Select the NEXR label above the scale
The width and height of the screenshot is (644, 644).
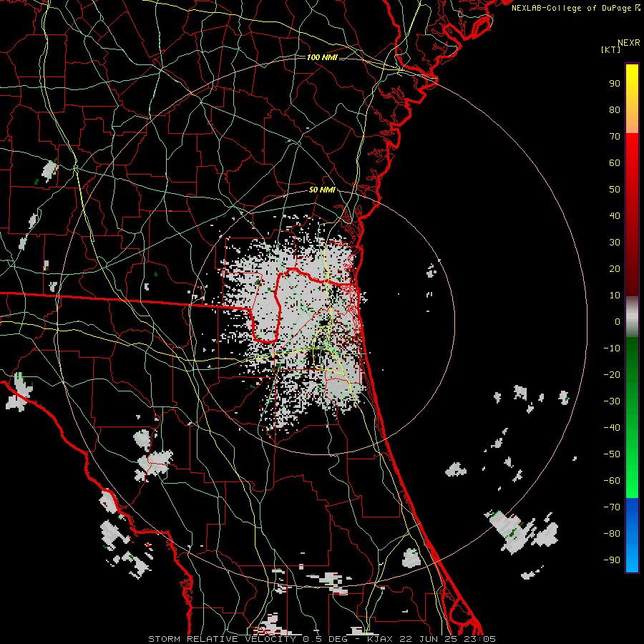629,43
